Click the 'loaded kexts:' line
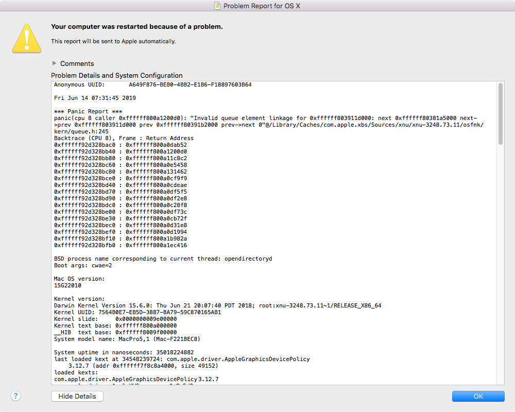The image size is (515, 412). (x=76, y=372)
